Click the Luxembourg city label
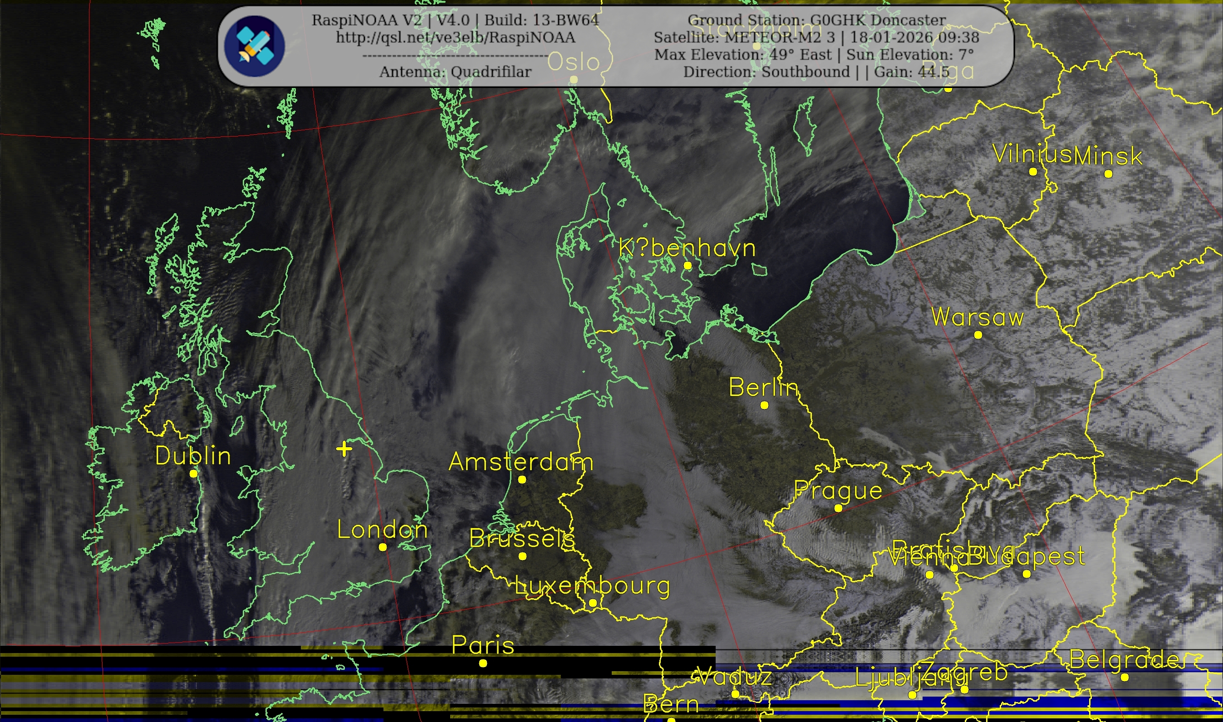Image resolution: width=1223 pixels, height=722 pixels. tap(592, 585)
